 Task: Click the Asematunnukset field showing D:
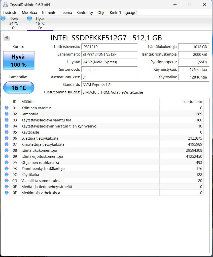(x=109, y=77)
